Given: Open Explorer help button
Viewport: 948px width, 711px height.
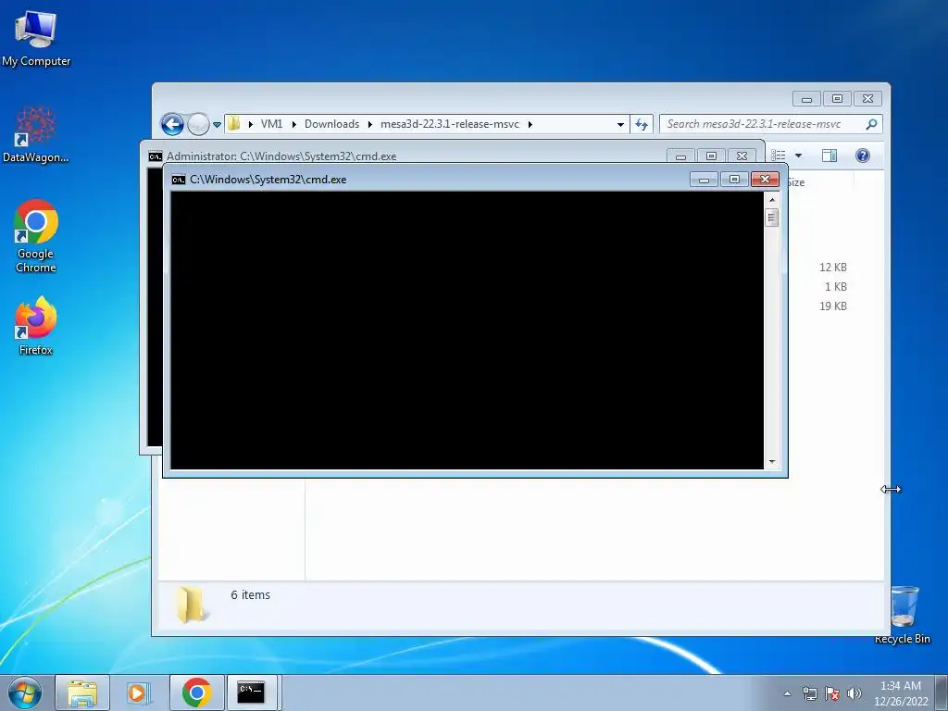Looking at the screenshot, I should coord(863,156).
